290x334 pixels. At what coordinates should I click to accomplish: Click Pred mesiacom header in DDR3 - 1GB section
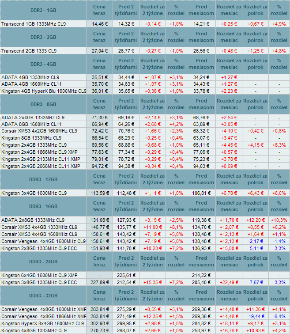coord(201,10)
